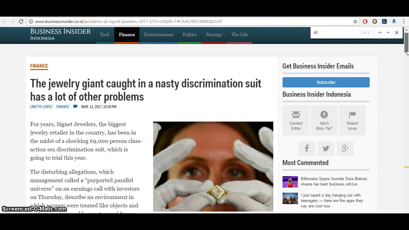Open the Google Plus share icon

pyautogui.click(x=345, y=148)
